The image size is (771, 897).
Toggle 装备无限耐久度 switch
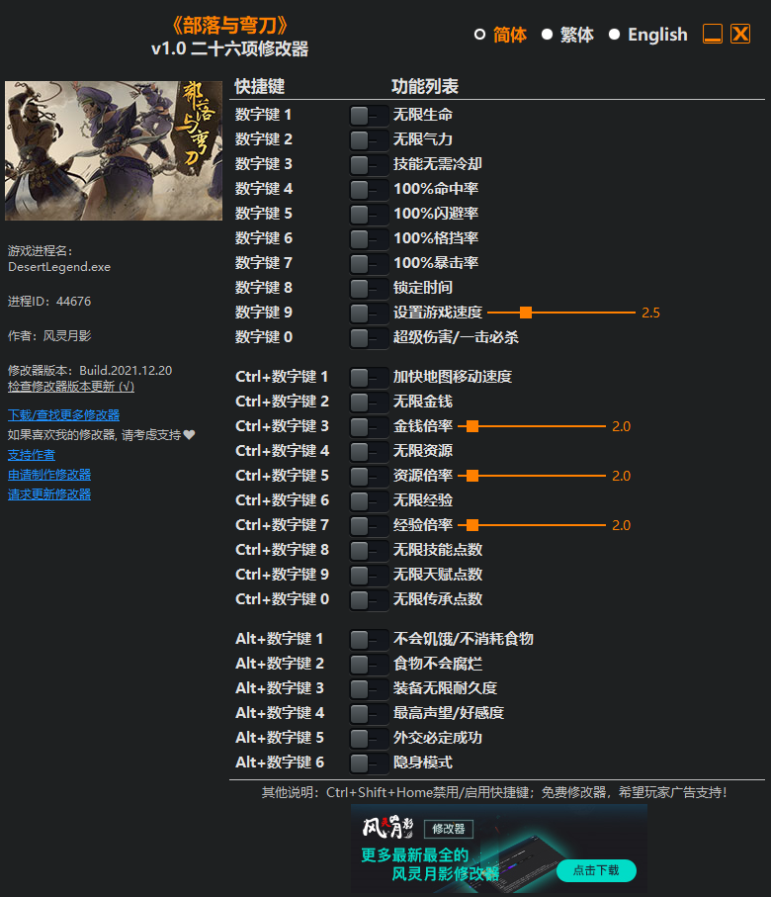(x=369, y=688)
